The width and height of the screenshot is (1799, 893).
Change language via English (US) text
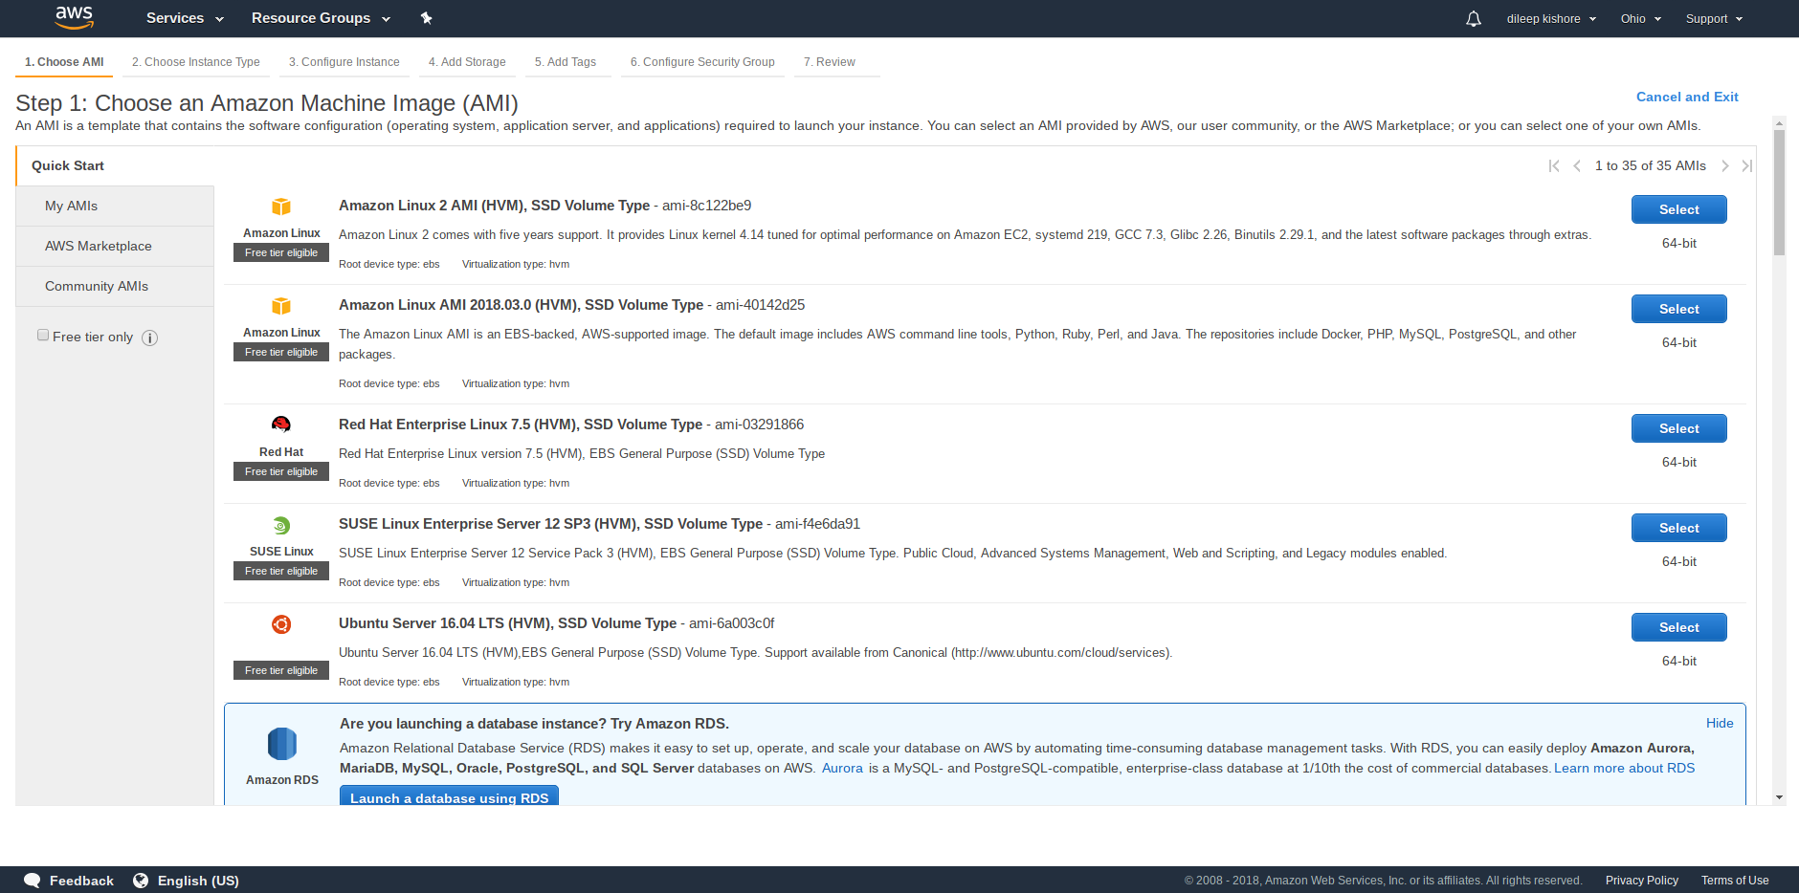pos(198,881)
